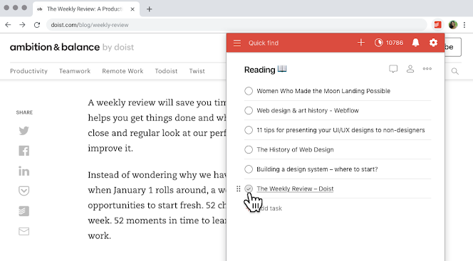The width and height of the screenshot is (473, 261).
Task: Open Twist blog category
Action: (197, 71)
